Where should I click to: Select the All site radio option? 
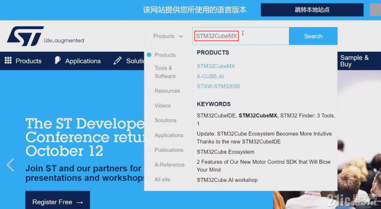(x=149, y=179)
